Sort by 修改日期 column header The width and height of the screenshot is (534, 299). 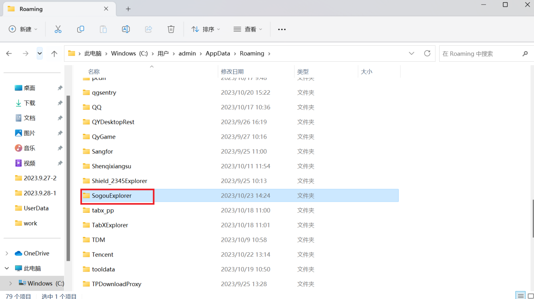click(x=232, y=72)
